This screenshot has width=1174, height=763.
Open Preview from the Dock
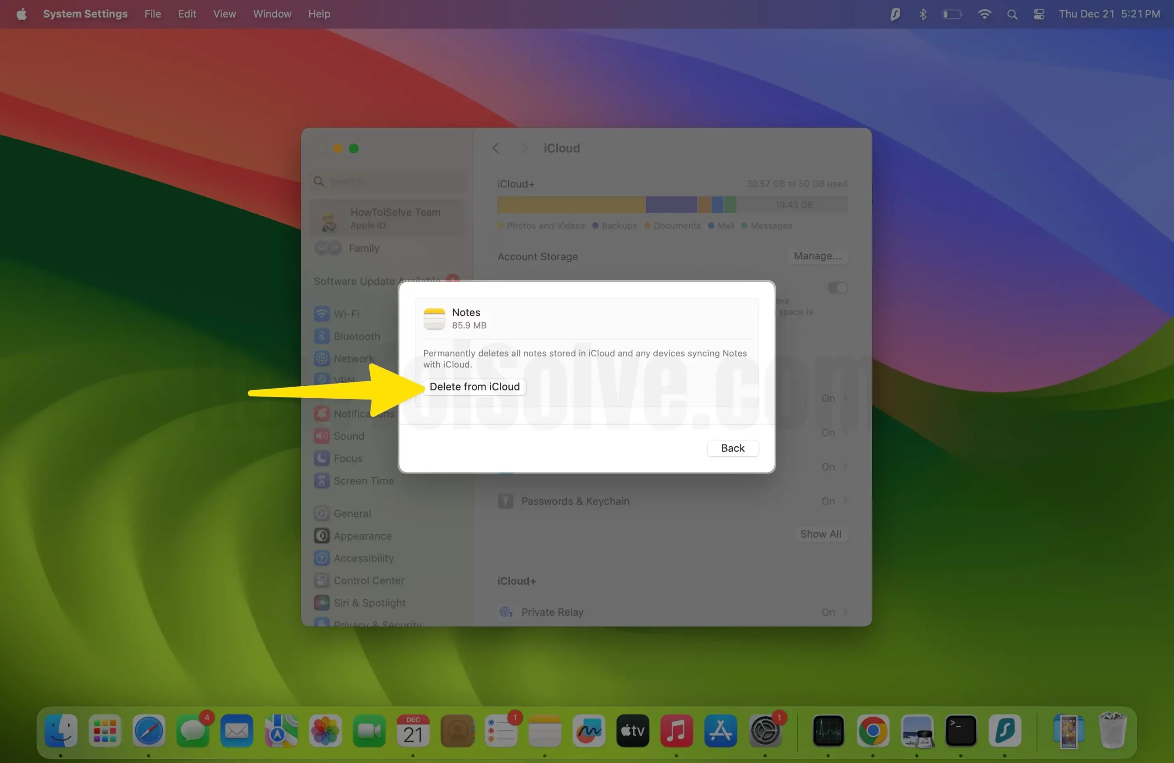[x=917, y=730]
